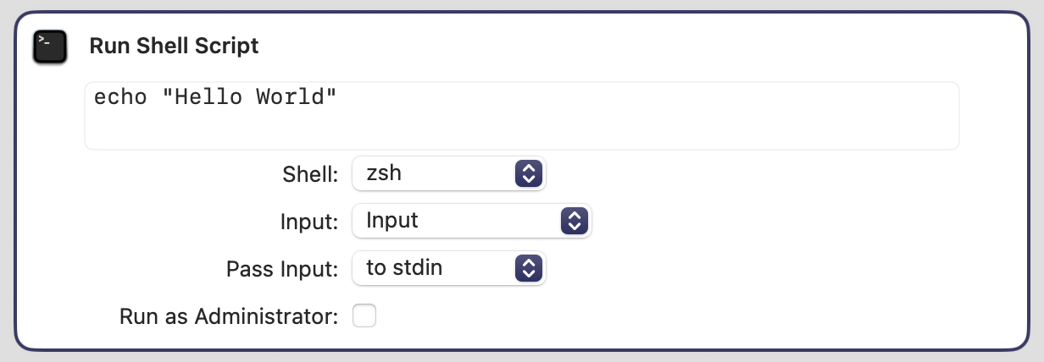
Task: Click the "Run as Administrator:" label text
Action: click(229, 316)
